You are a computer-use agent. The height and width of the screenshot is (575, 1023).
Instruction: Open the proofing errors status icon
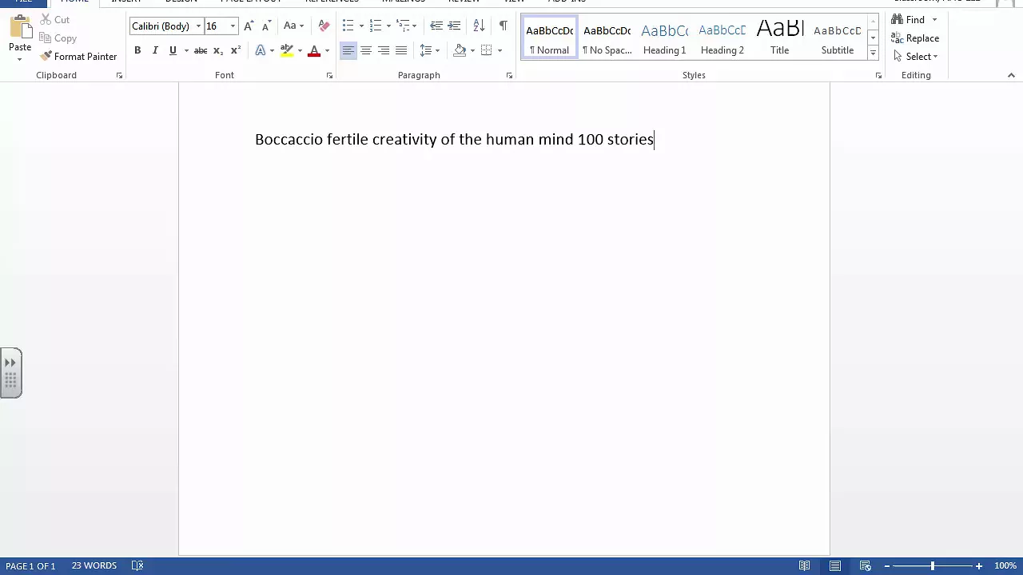(x=137, y=565)
